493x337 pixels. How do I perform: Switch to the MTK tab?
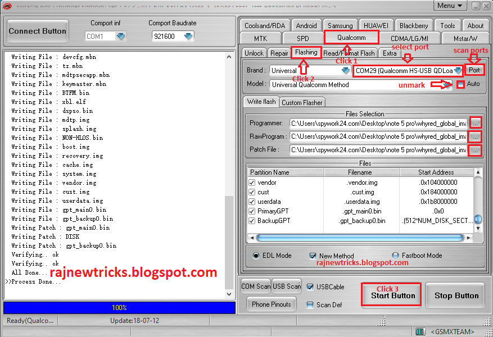click(260, 38)
